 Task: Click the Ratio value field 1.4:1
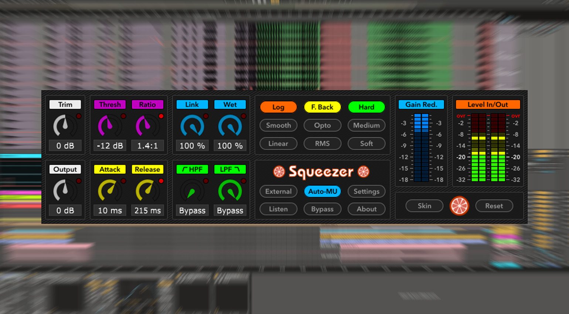point(147,146)
